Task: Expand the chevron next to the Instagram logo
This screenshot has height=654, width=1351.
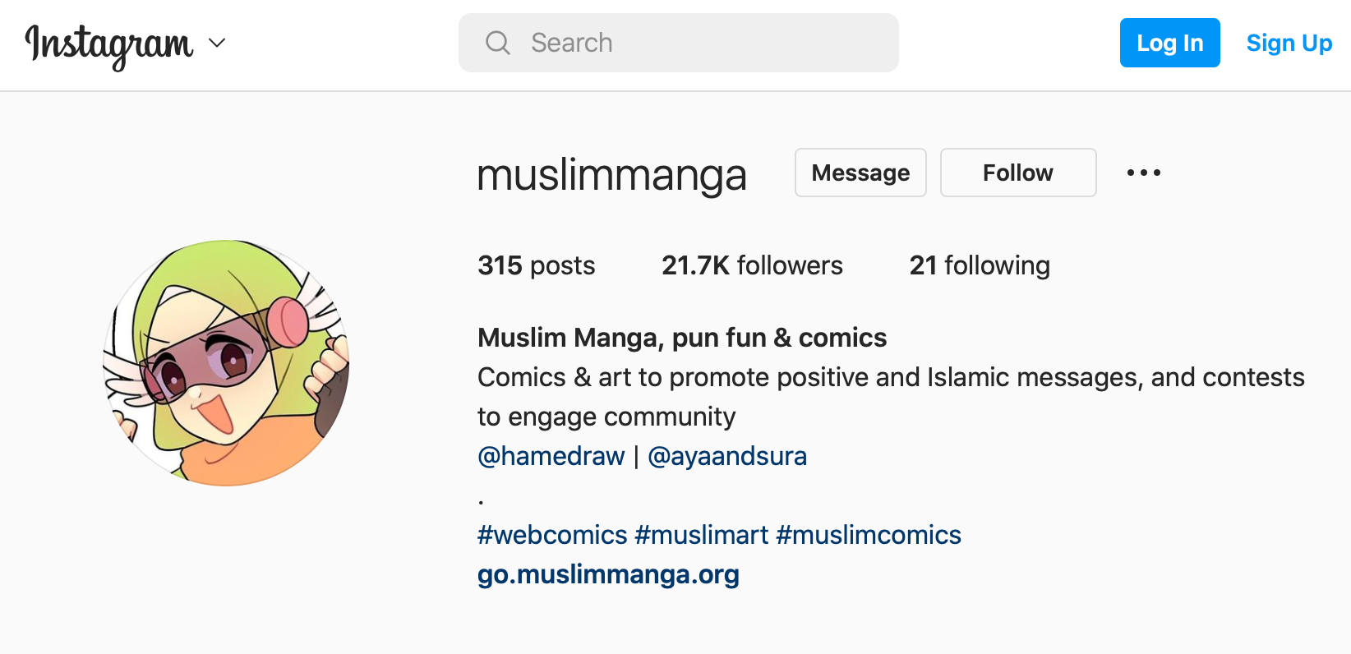Action: click(x=217, y=43)
